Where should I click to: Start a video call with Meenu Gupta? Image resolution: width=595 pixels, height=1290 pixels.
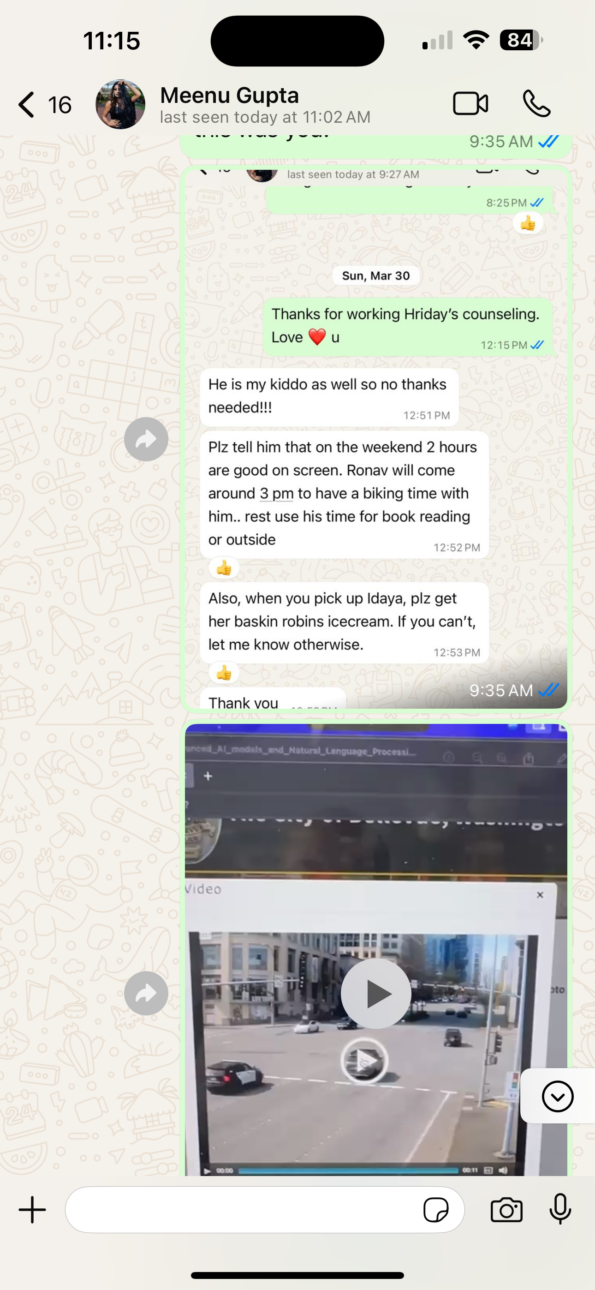[x=470, y=104]
